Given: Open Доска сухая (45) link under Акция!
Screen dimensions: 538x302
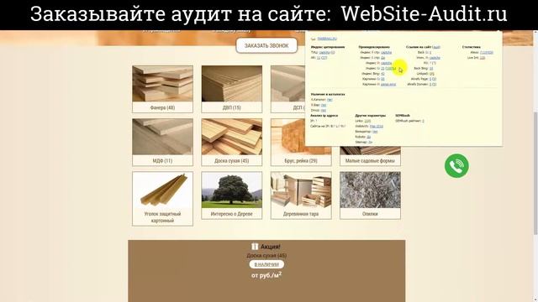Looking at the screenshot, I should [266, 255].
